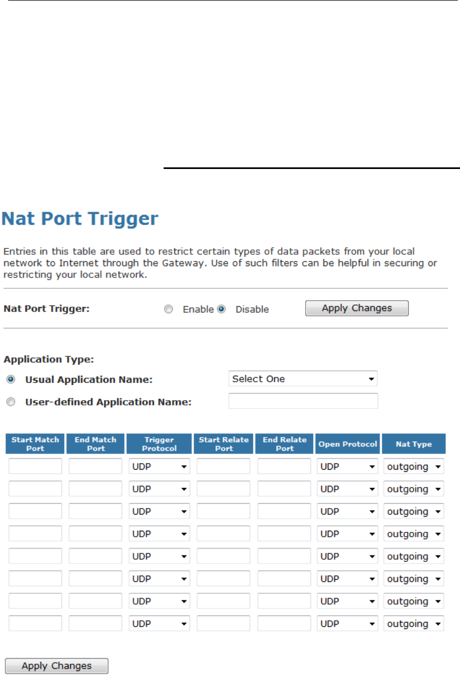
Task: Click the first row End Relate Port field
Action: pos(284,466)
